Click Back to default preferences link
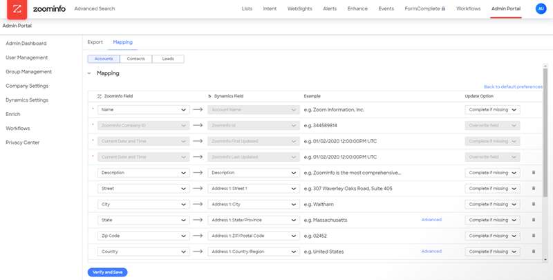The height and width of the screenshot is (280, 553). tap(513, 86)
